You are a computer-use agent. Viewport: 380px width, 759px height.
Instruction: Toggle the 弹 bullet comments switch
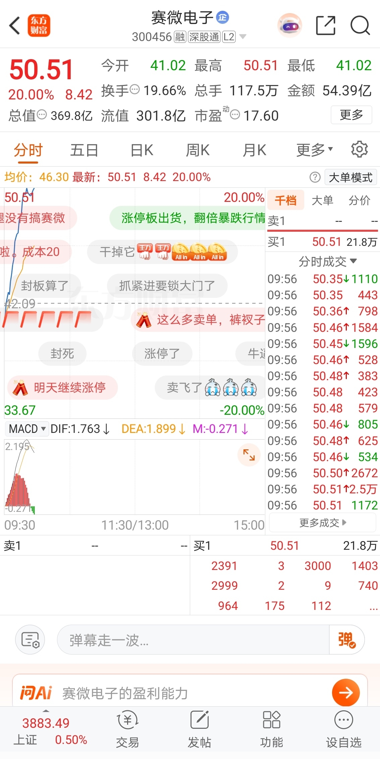click(347, 640)
